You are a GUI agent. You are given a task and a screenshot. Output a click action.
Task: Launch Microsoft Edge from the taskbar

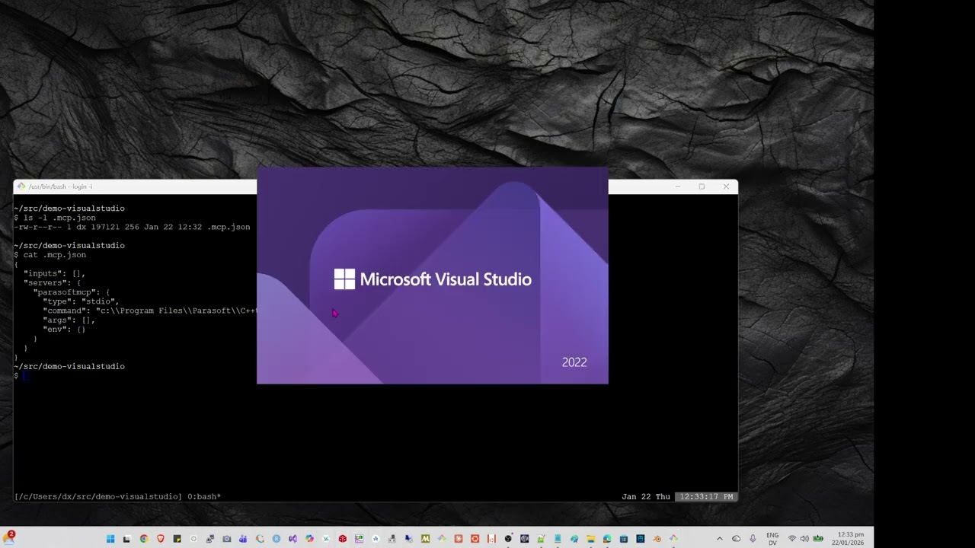click(x=607, y=539)
